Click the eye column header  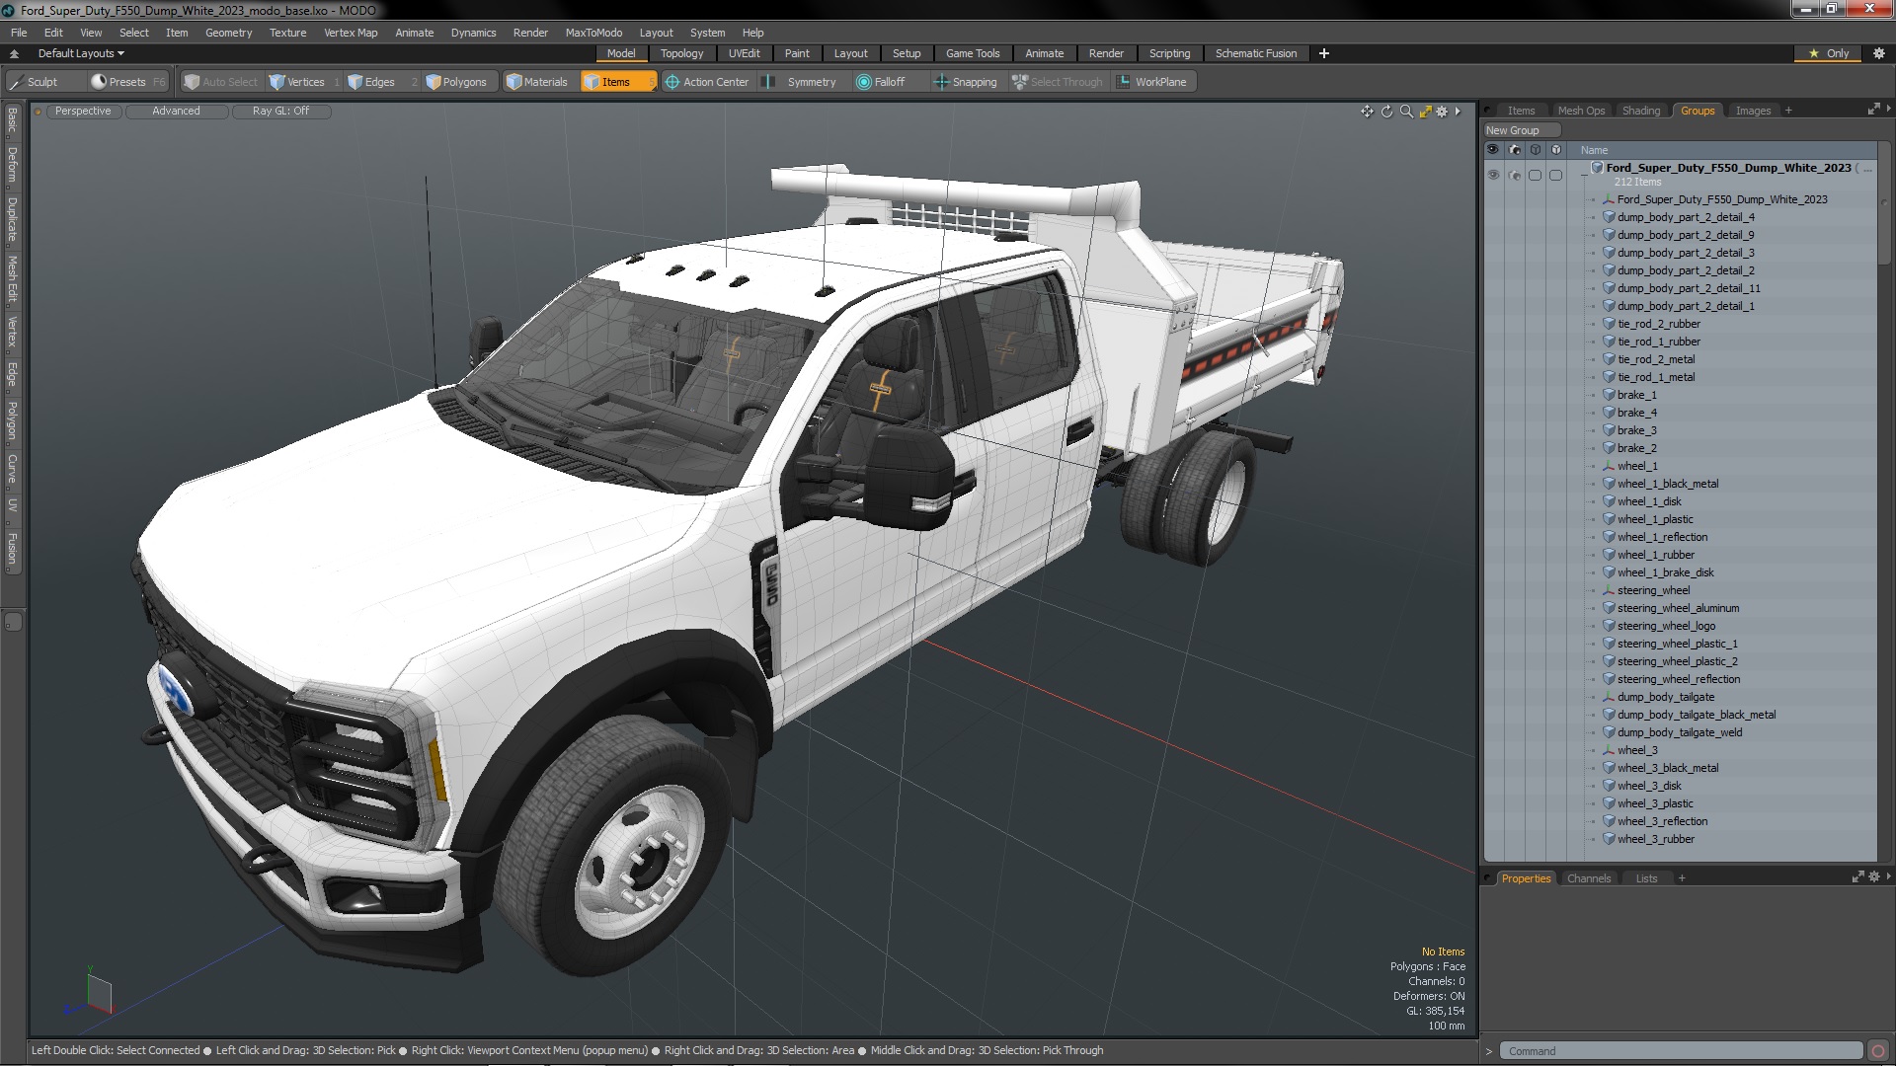[x=1493, y=150]
